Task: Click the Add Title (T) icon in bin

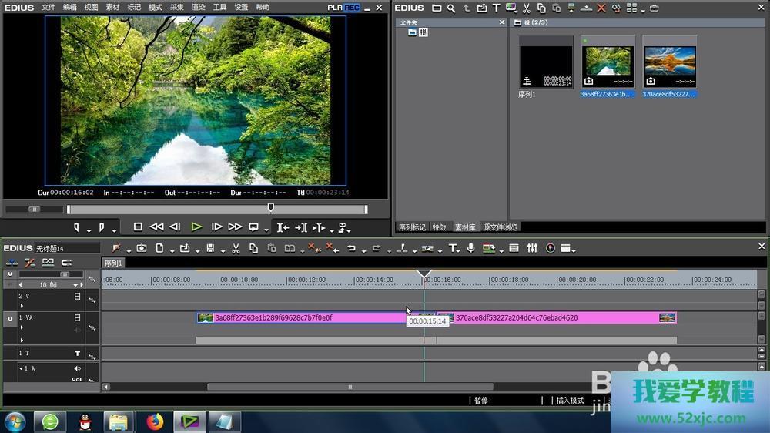Action: (x=496, y=8)
